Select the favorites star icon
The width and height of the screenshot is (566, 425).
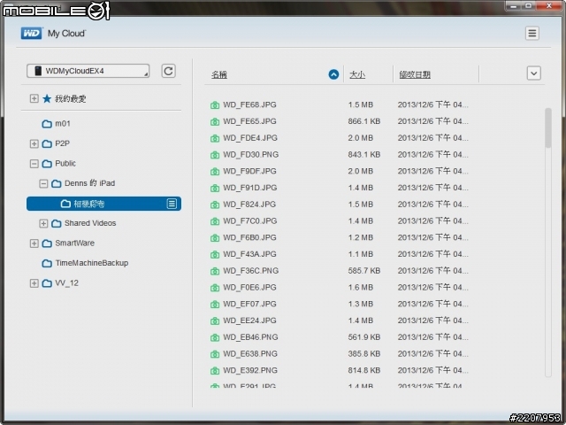47,98
